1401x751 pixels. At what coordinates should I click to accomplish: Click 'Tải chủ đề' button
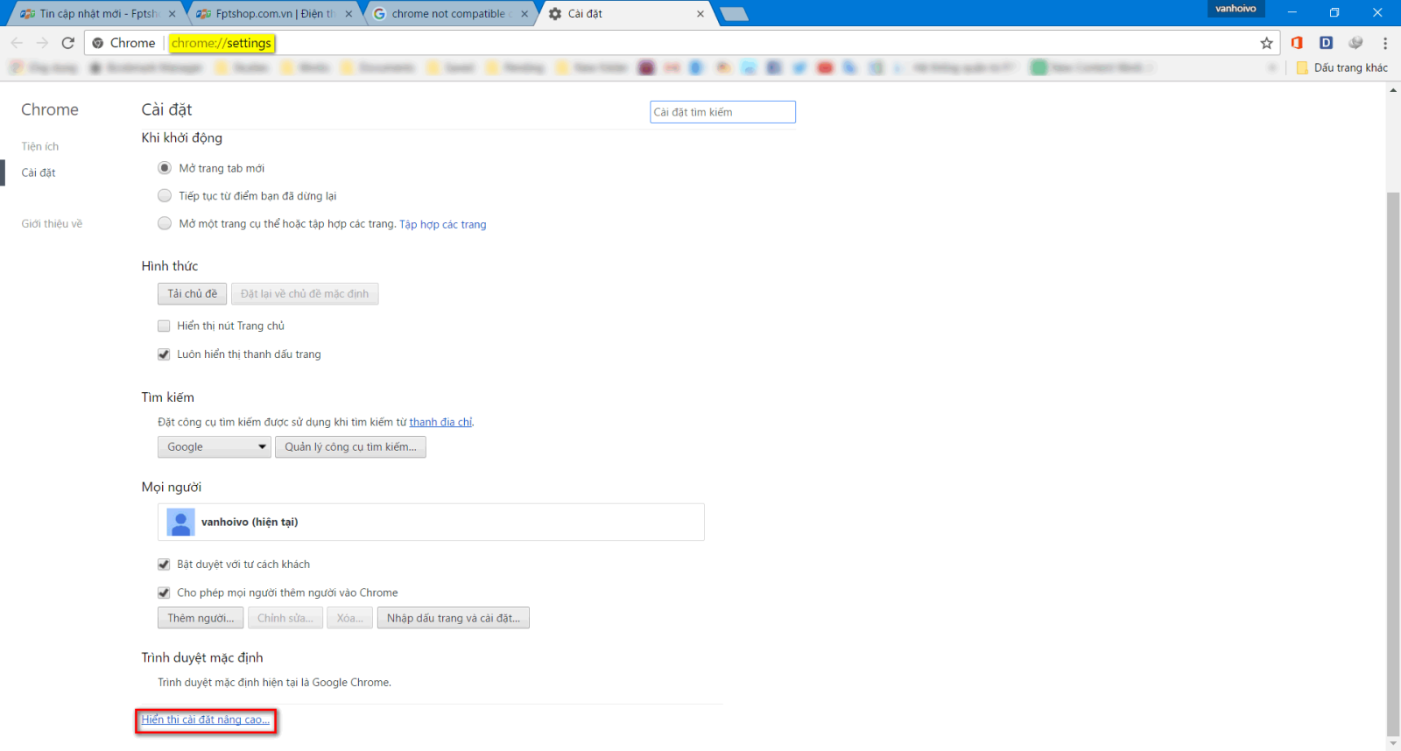[193, 294]
